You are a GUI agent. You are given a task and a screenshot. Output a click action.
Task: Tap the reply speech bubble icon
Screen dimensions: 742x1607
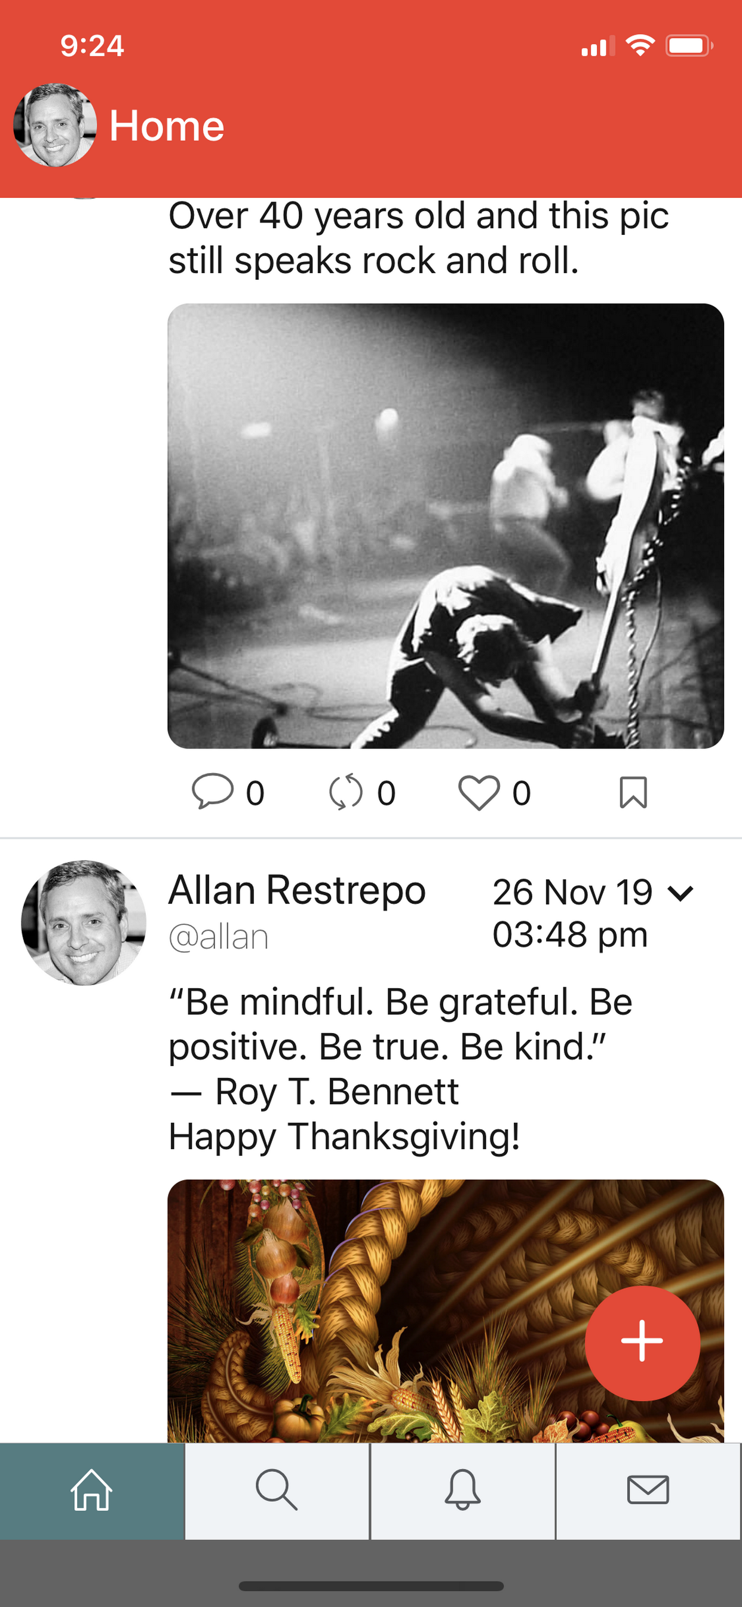212,792
